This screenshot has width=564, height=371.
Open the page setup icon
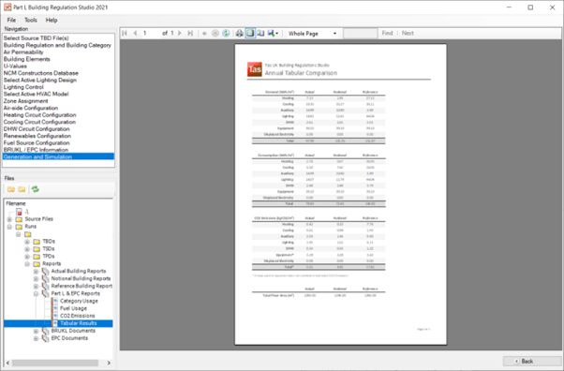(x=260, y=33)
